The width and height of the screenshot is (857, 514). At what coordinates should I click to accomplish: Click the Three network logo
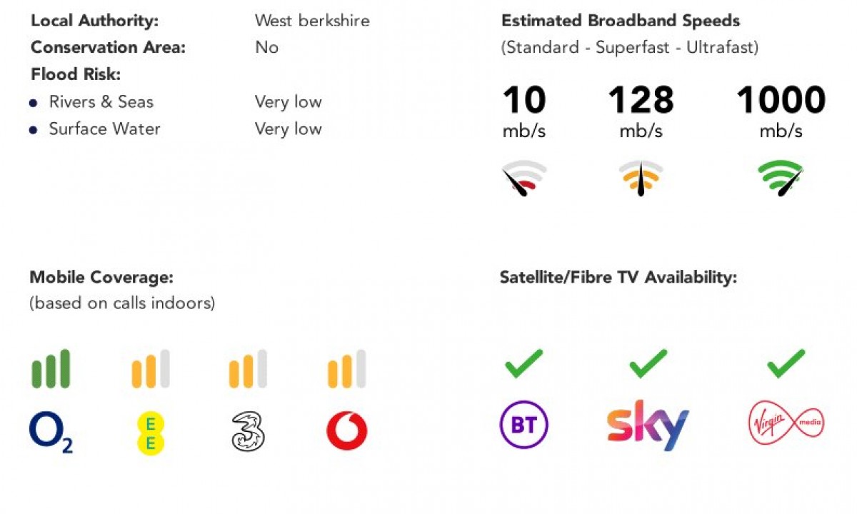click(248, 432)
